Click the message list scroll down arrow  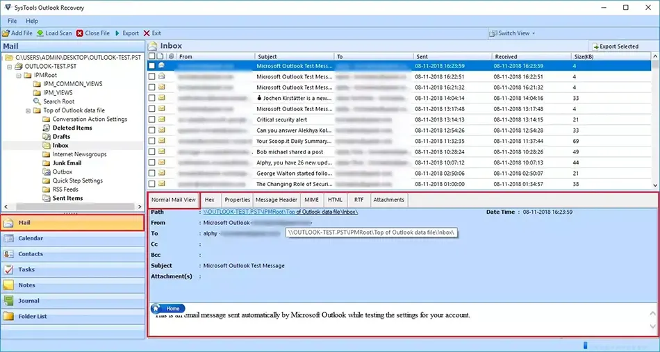[655, 185]
